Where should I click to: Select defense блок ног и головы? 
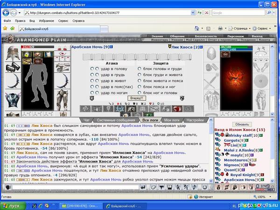click(140, 93)
